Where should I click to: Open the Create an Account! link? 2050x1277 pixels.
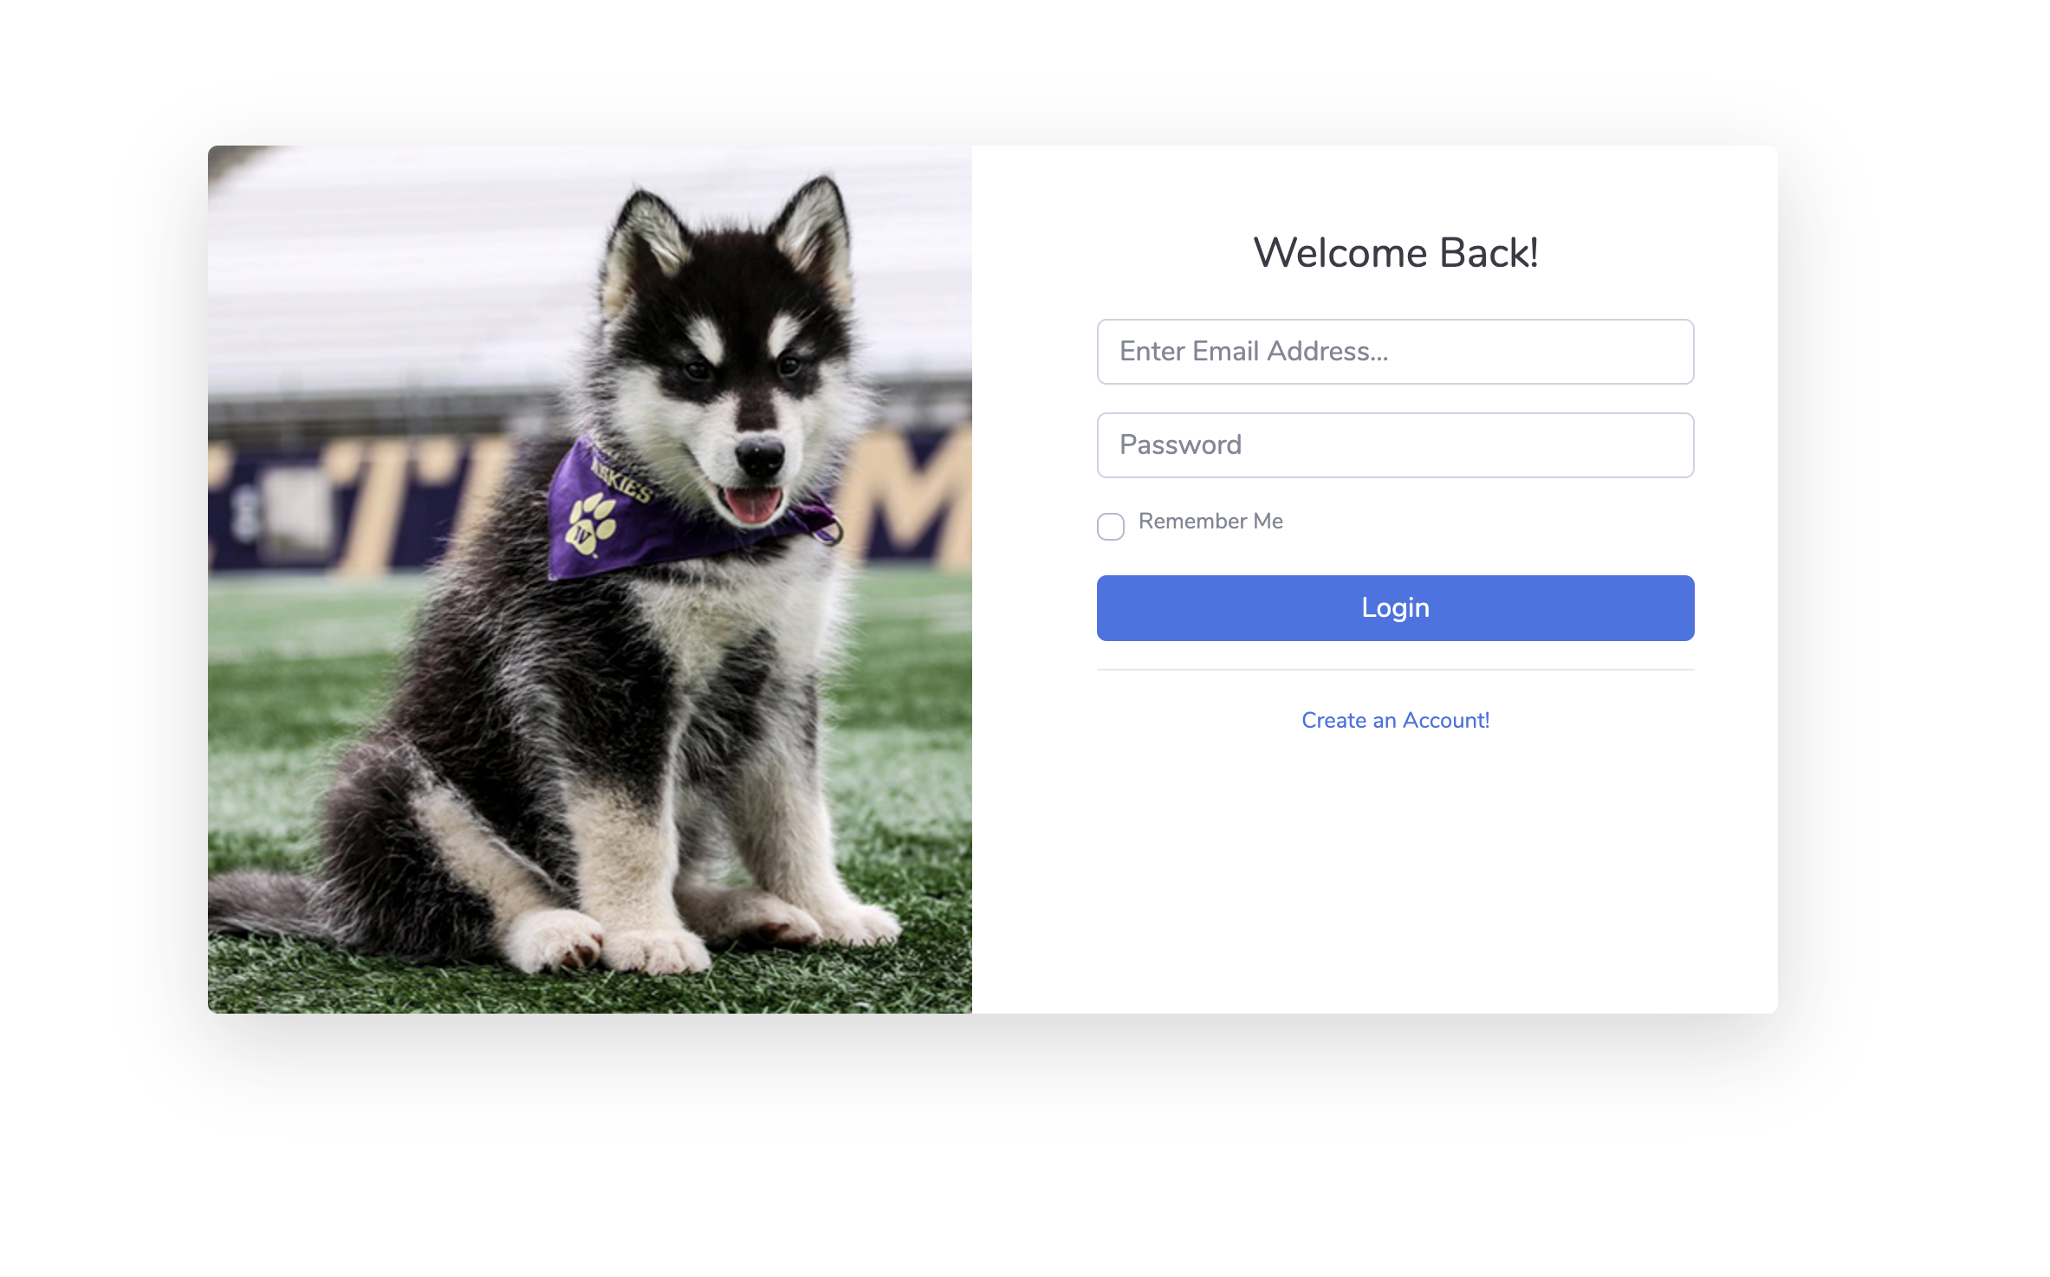(1395, 721)
